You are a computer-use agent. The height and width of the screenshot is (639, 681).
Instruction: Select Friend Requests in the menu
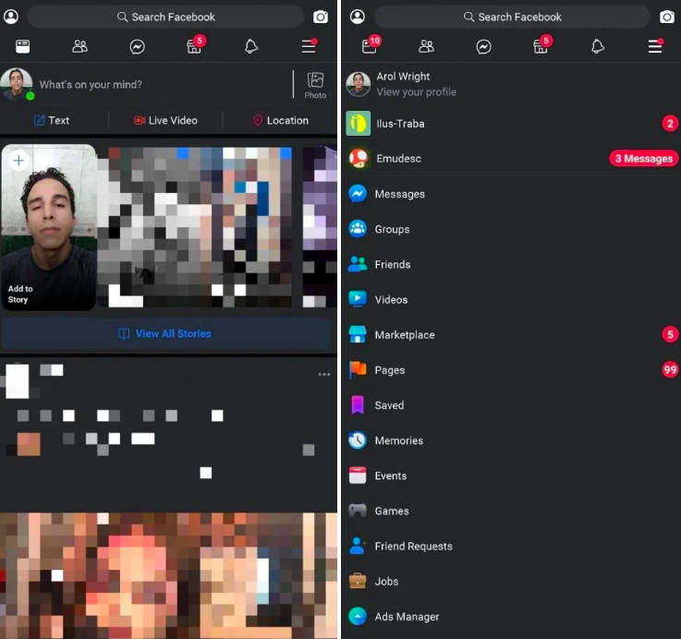coord(413,546)
